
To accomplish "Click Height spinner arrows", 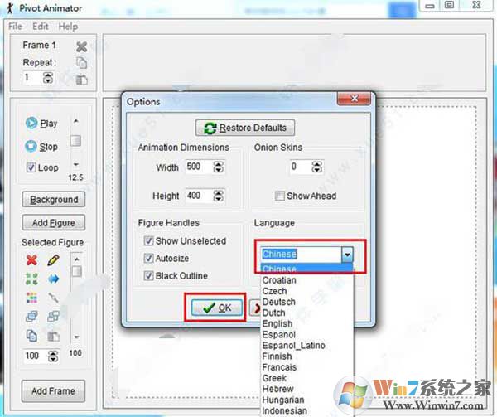I will click(x=219, y=196).
